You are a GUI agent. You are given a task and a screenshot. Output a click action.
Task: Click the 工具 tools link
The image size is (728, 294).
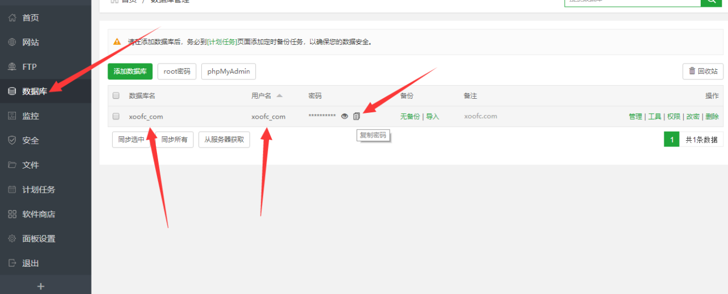pyautogui.click(x=655, y=116)
